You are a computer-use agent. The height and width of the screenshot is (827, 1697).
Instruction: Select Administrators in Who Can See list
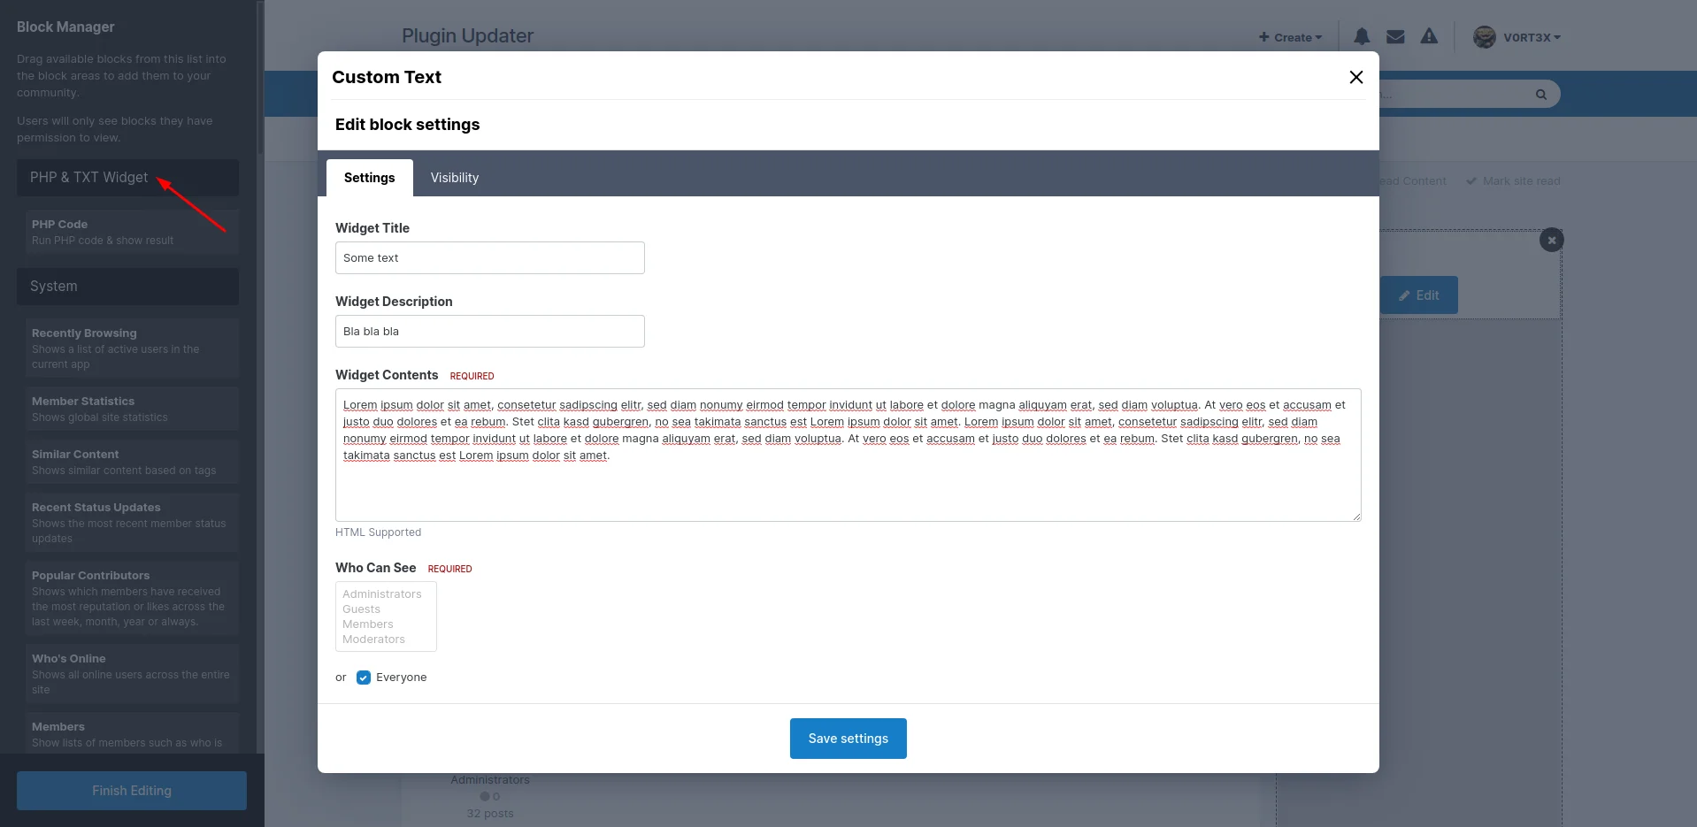click(x=382, y=594)
